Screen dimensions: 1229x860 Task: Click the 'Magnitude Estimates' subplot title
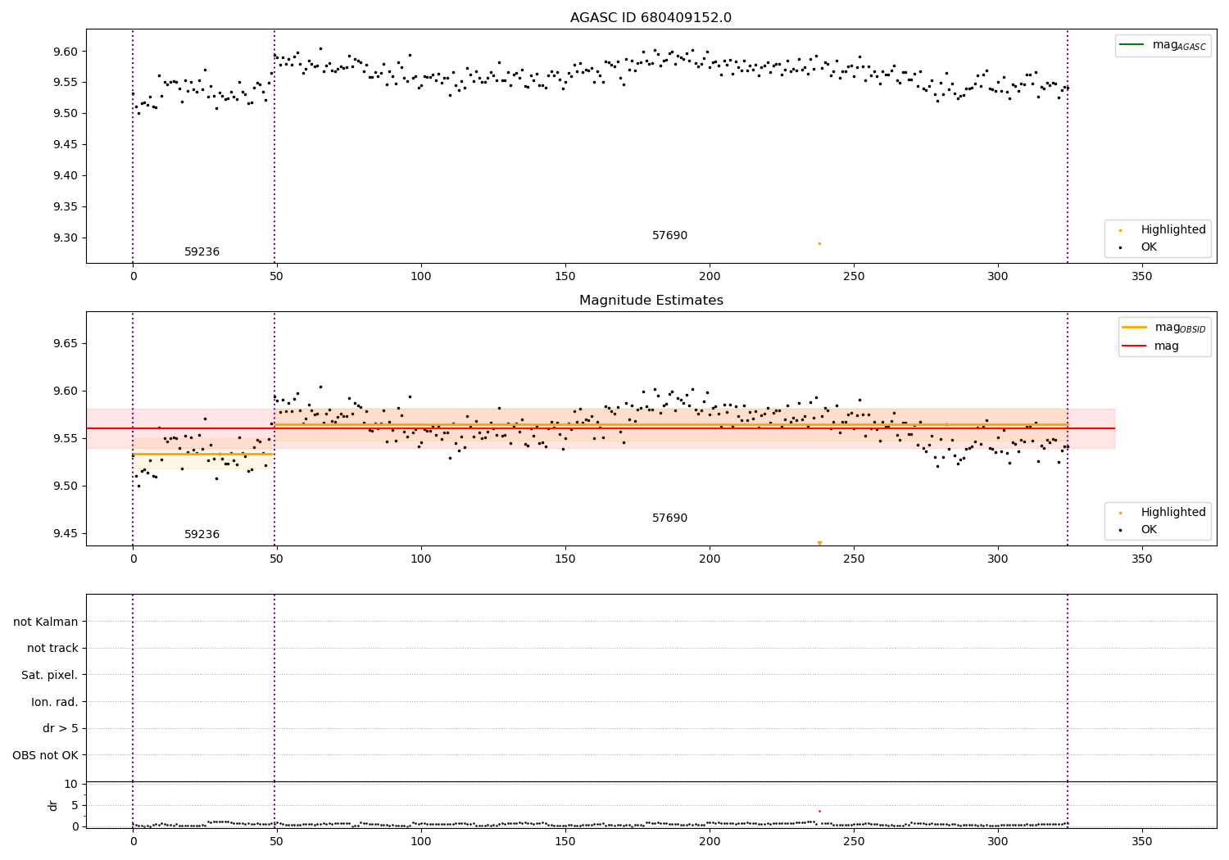tap(651, 301)
